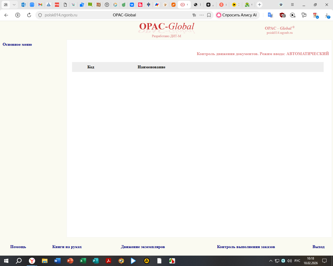The image size is (333, 266).
Task: Open the Yandex home button icon
Action: (x=18, y=15)
